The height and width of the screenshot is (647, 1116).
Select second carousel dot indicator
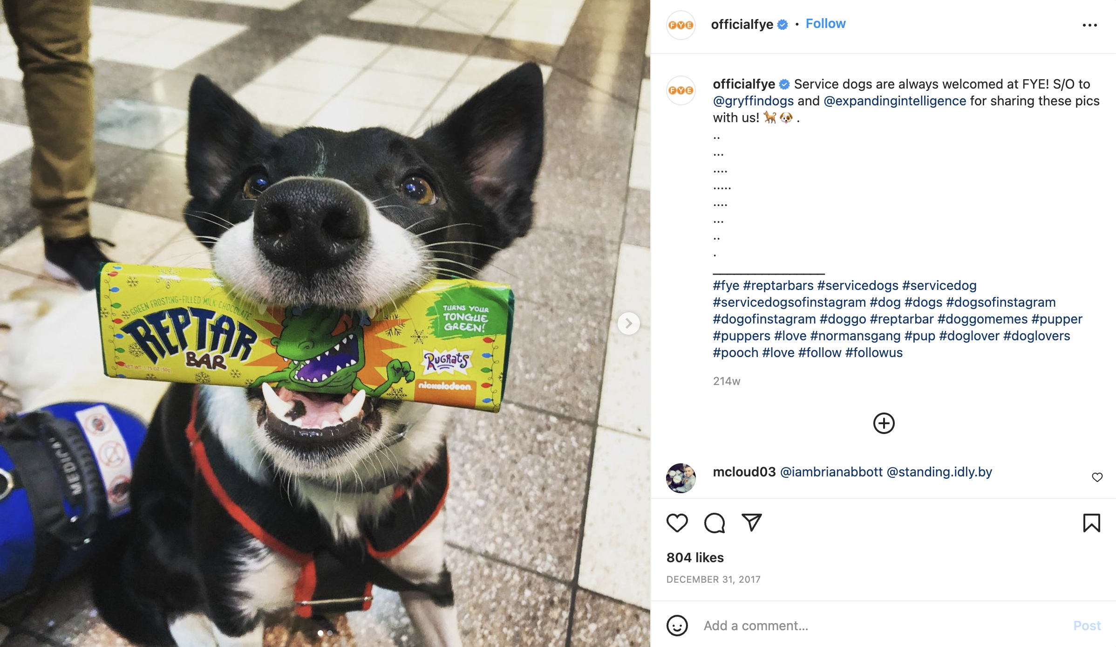click(x=330, y=633)
